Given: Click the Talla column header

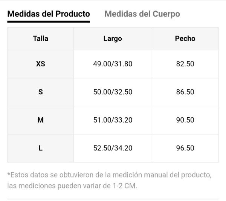Looking at the screenshot, I should click(41, 38).
